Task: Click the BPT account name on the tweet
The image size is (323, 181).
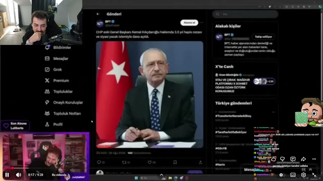Action: coord(108,22)
